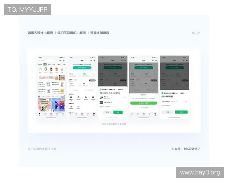Tap red center icon in bottom bar of login sheet screen
This screenshot has width=228, height=182.
[144, 114]
